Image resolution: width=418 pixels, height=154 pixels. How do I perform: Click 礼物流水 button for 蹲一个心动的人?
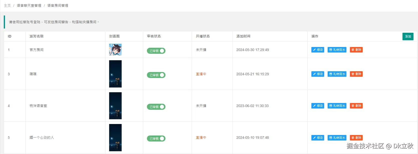pos(337,138)
